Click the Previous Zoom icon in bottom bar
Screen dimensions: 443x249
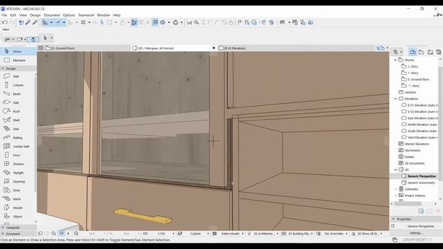(40, 234)
